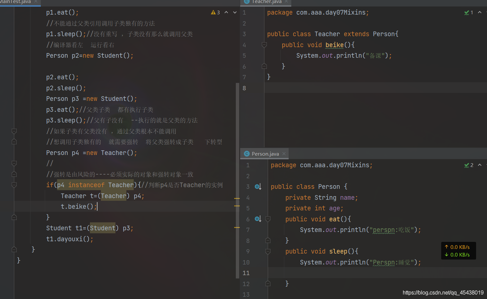Click fold end marker below t.beike() line
Screen dimensions: 487x299
(x=14, y=217)
